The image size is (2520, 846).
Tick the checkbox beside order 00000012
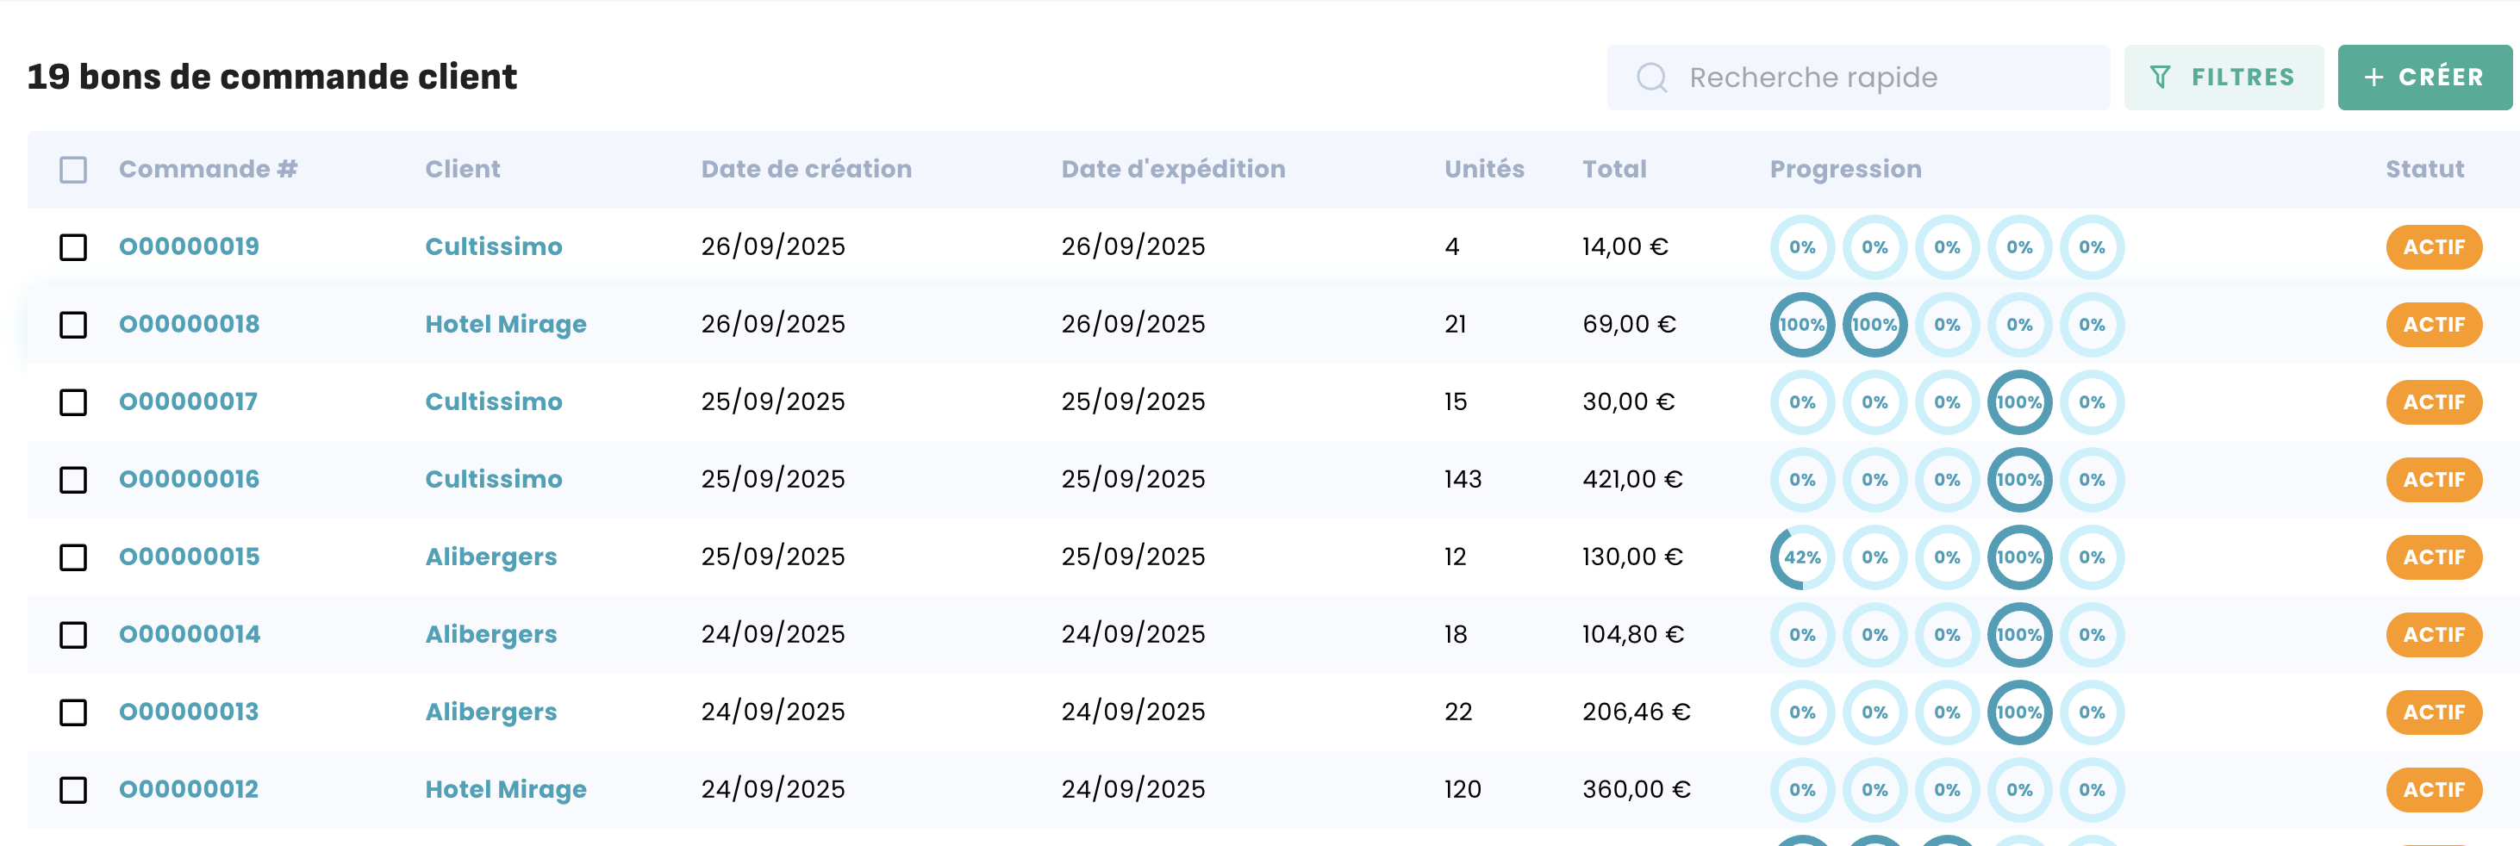pyautogui.click(x=73, y=790)
